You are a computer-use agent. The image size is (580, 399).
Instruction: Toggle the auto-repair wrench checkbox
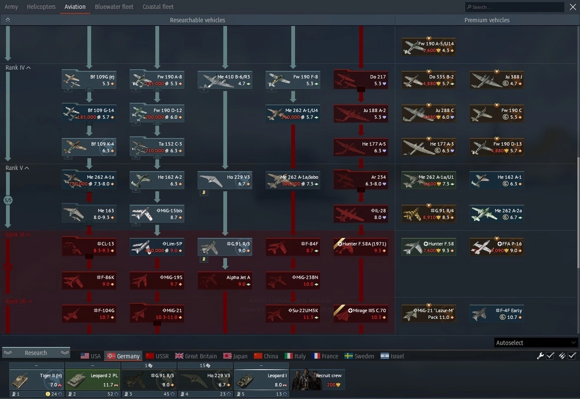[x=550, y=356]
